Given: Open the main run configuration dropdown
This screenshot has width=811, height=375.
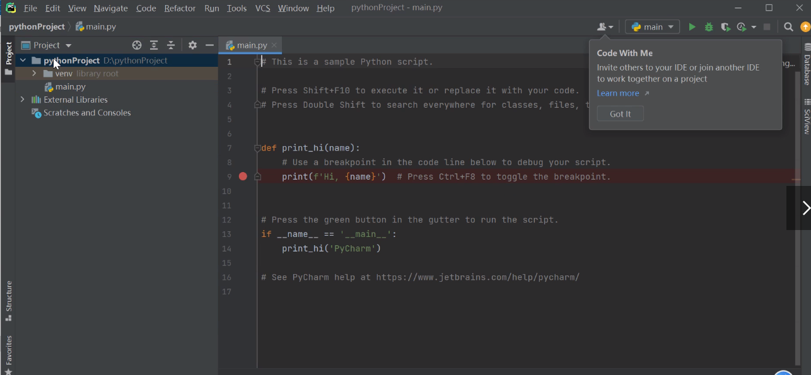Looking at the screenshot, I should click(x=652, y=27).
